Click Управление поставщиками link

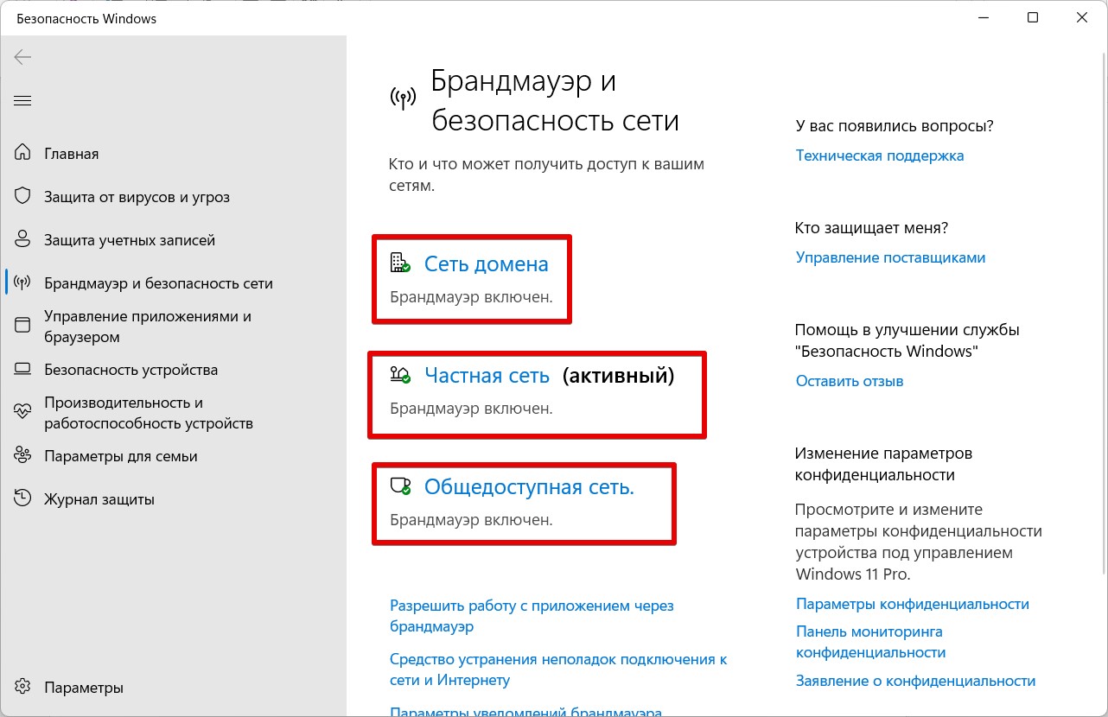pos(890,257)
